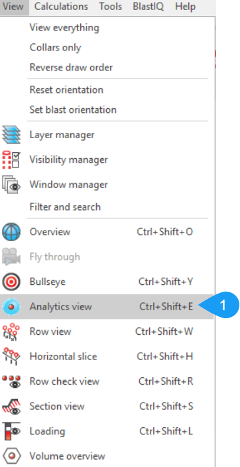This screenshot has height=467, width=240.
Task: Select View everything
Action: coord(64,28)
